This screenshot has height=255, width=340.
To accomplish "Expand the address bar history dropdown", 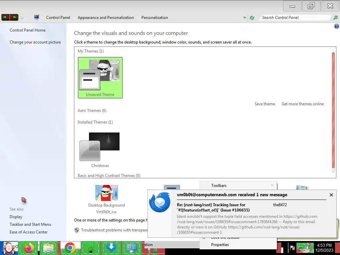I will (244, 18).
